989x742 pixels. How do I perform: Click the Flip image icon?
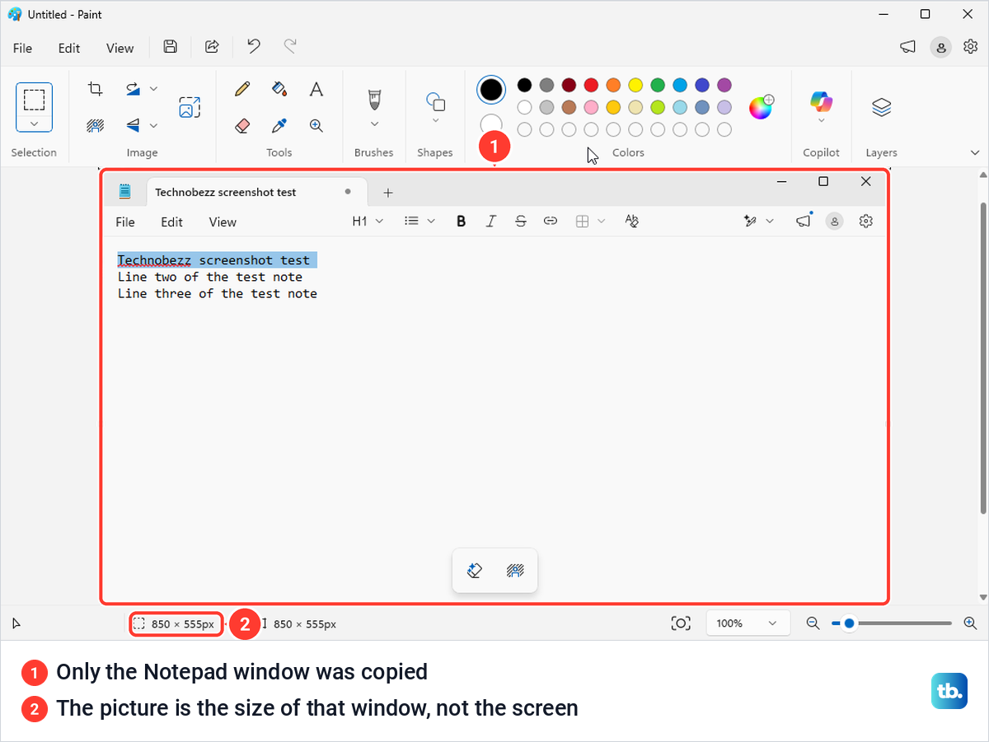133,125
